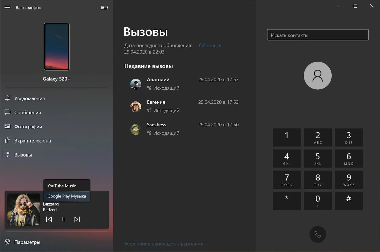Click Евгения's avatar photo

[136, 107]
